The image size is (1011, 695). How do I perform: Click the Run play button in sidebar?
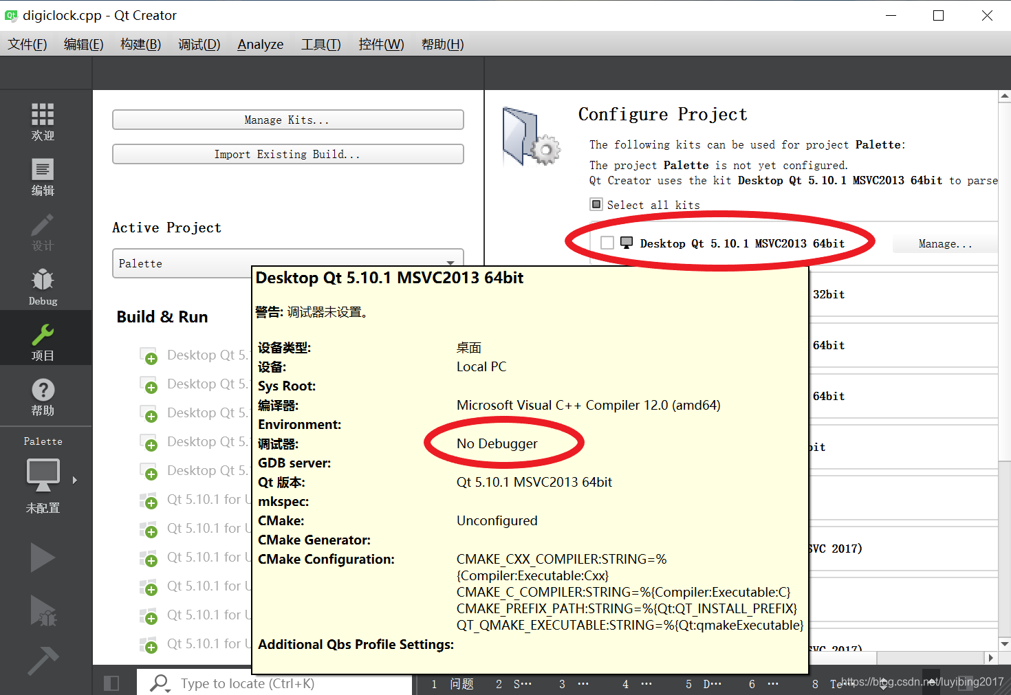(43, 558)
